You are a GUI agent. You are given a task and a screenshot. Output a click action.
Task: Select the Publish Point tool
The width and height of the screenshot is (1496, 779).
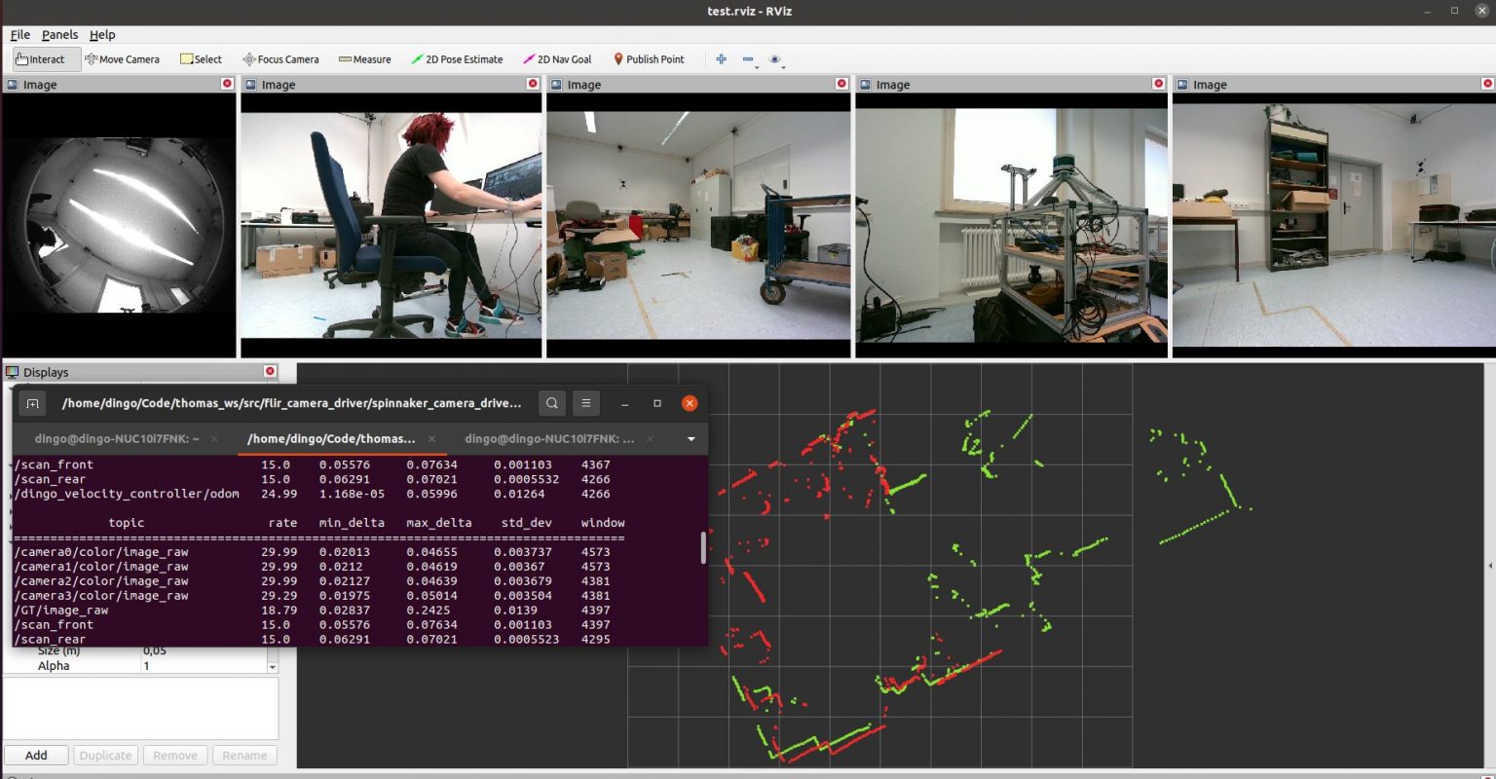[x=649, y=59]
